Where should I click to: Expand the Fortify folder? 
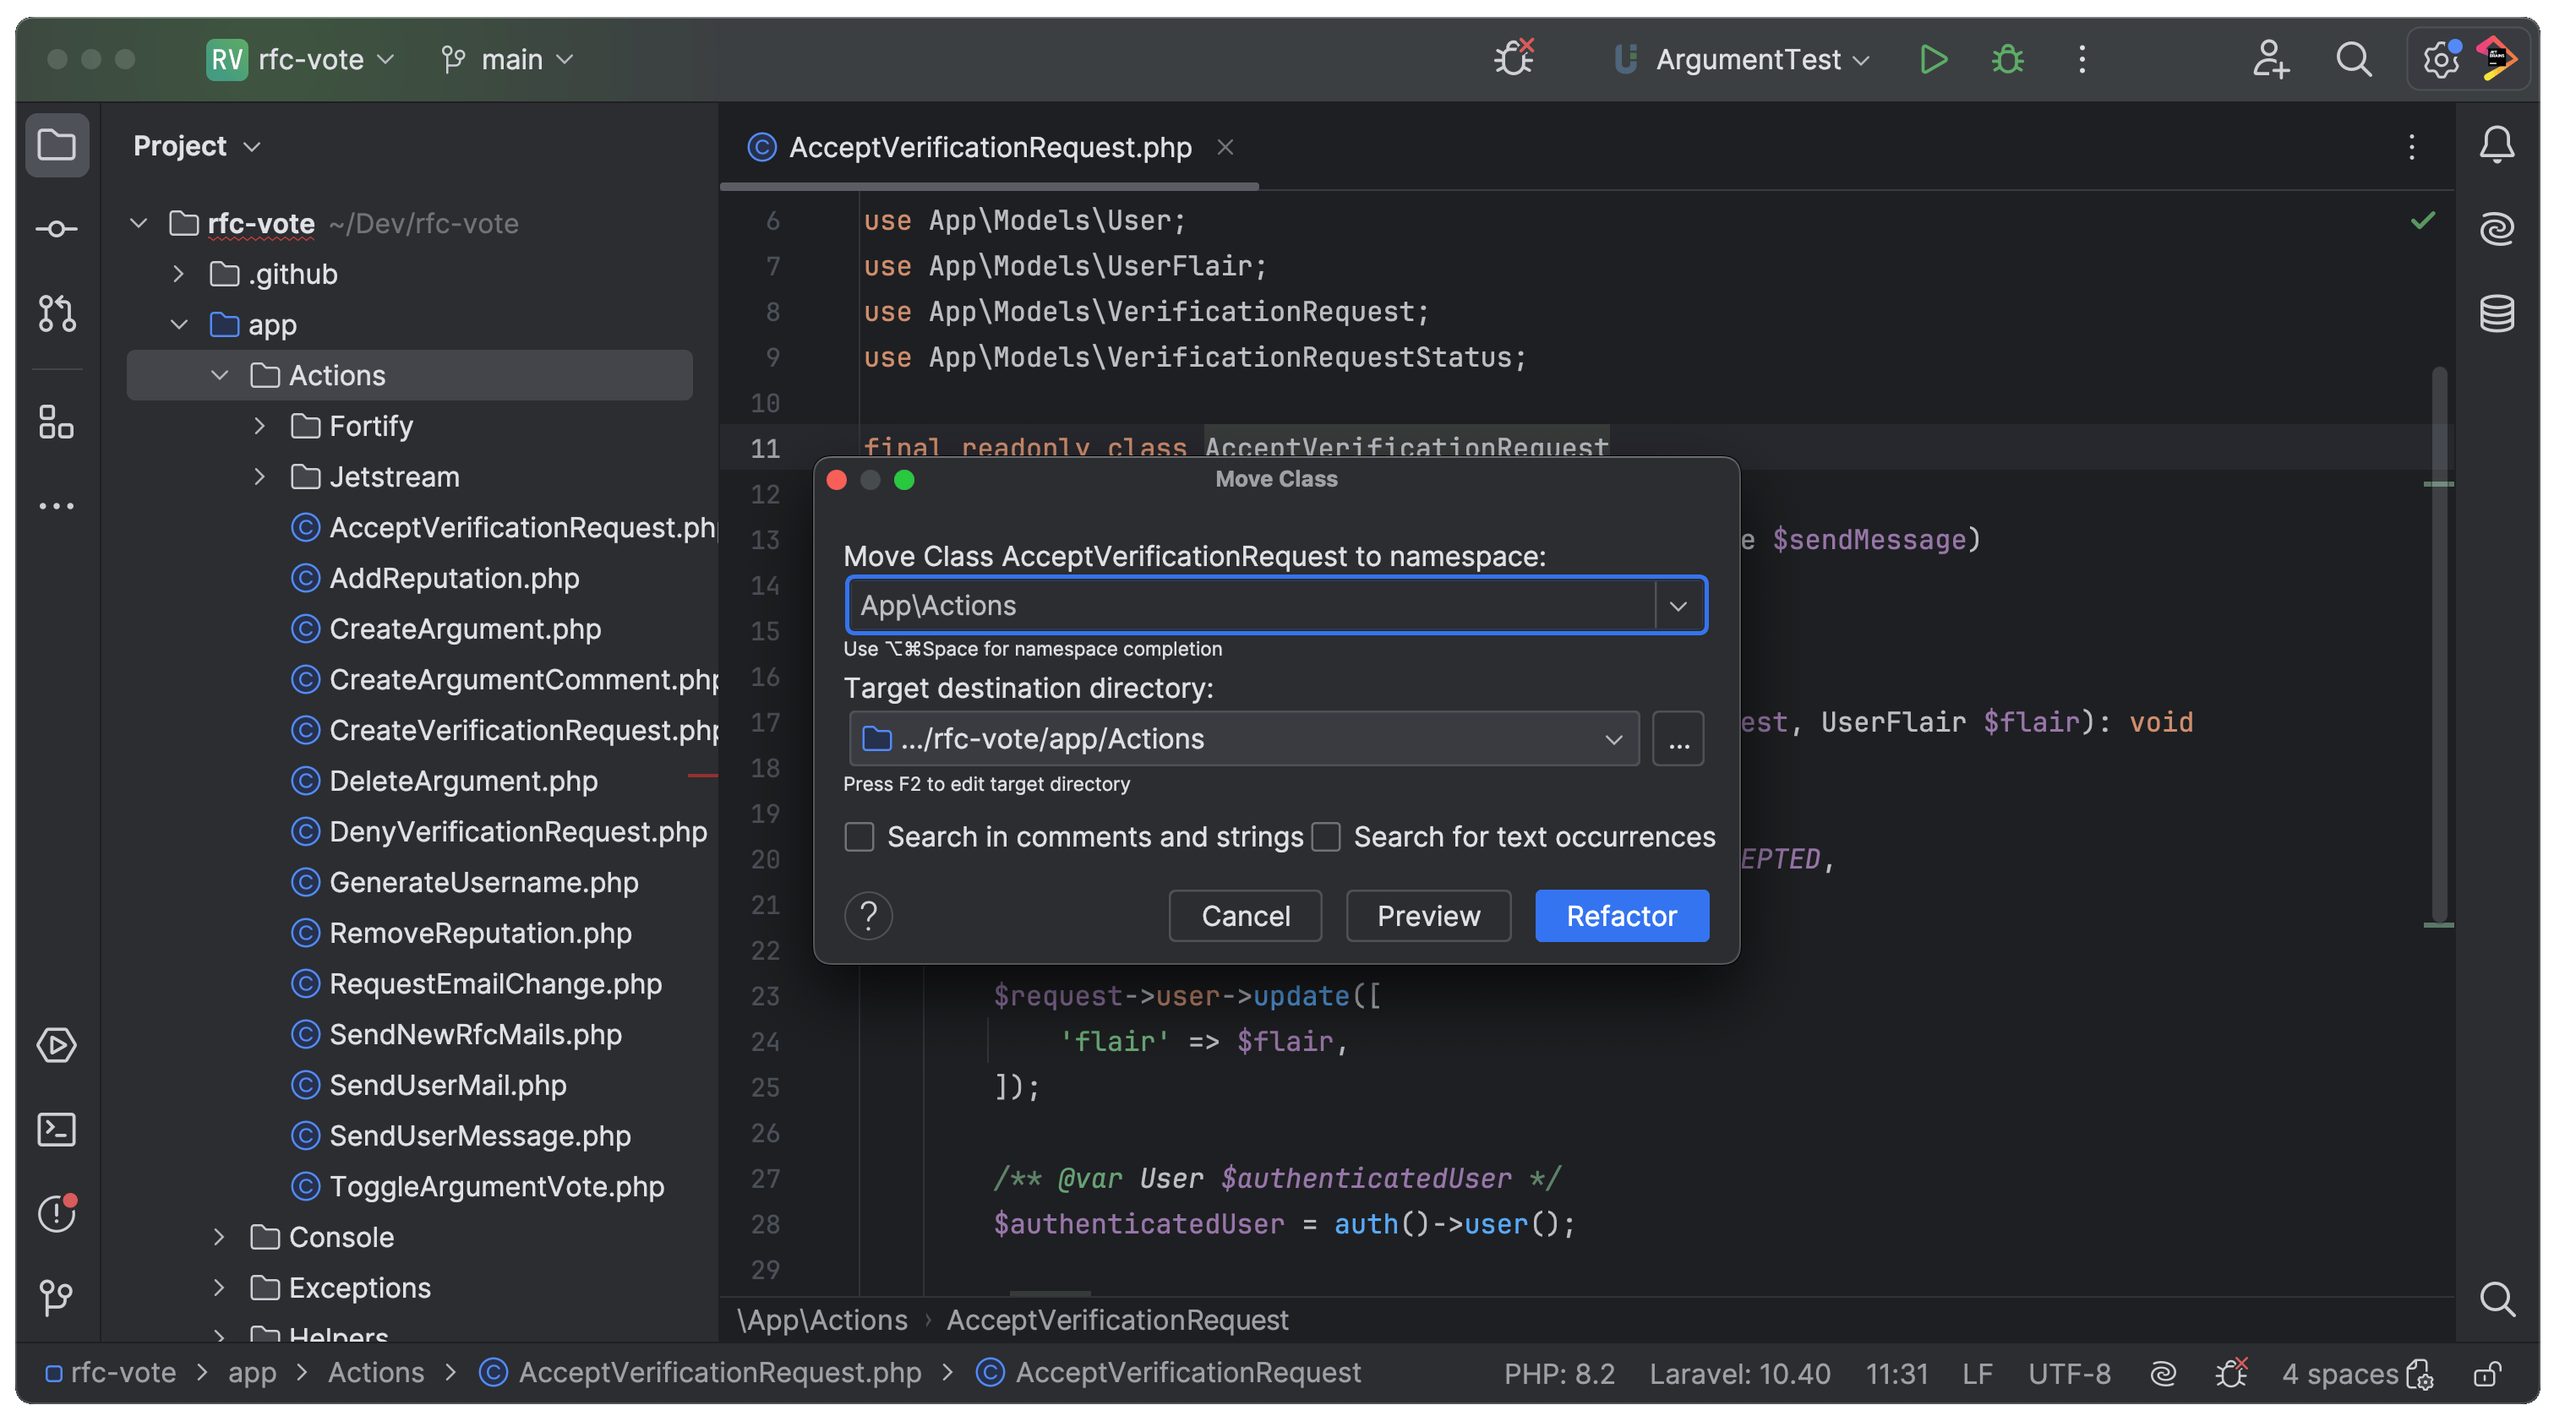(x=259, y=426)
